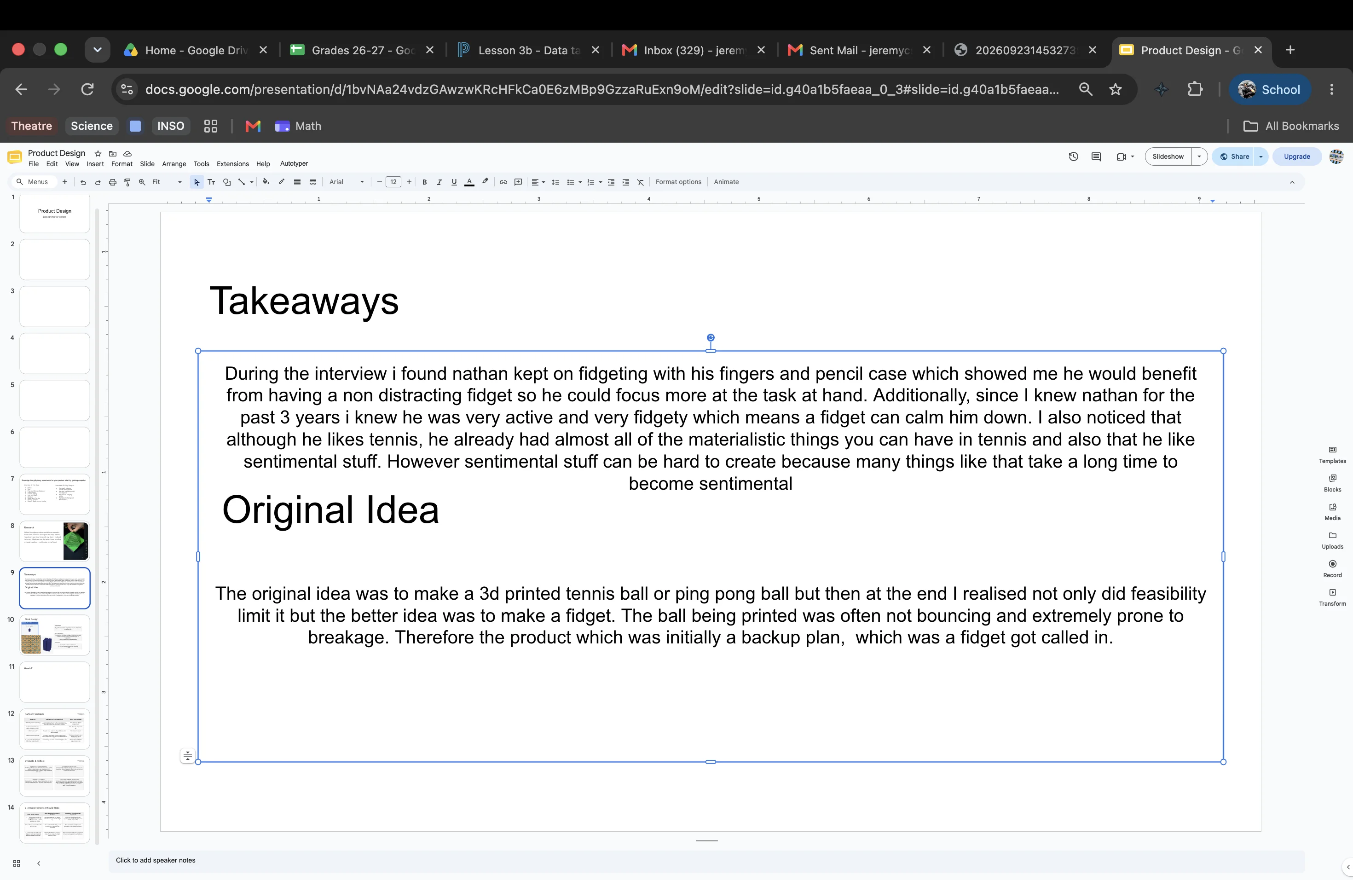
Task: Expand the Share options arrow
Action: coord(1261,157)
